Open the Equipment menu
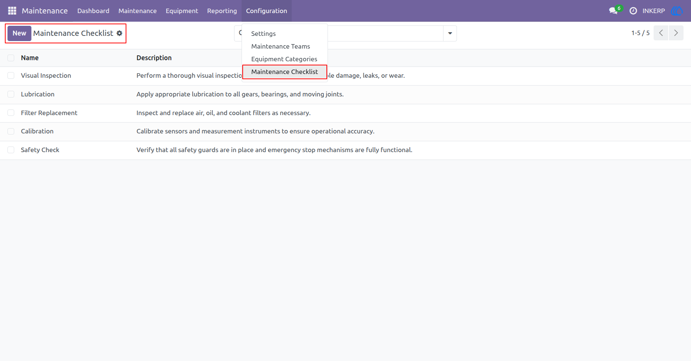Viewport: 691px width, 361px height. pyautogui.click(x=182, y=11)
